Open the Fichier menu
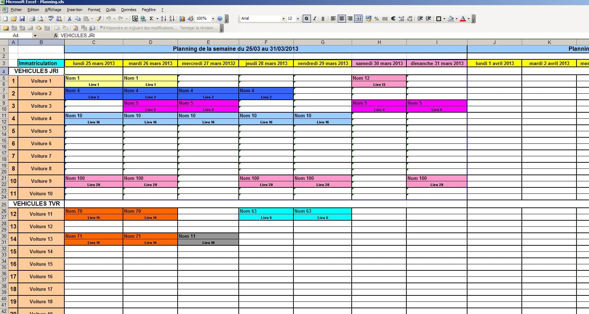This screenshot has height=314, width=589. coord(16,10)
